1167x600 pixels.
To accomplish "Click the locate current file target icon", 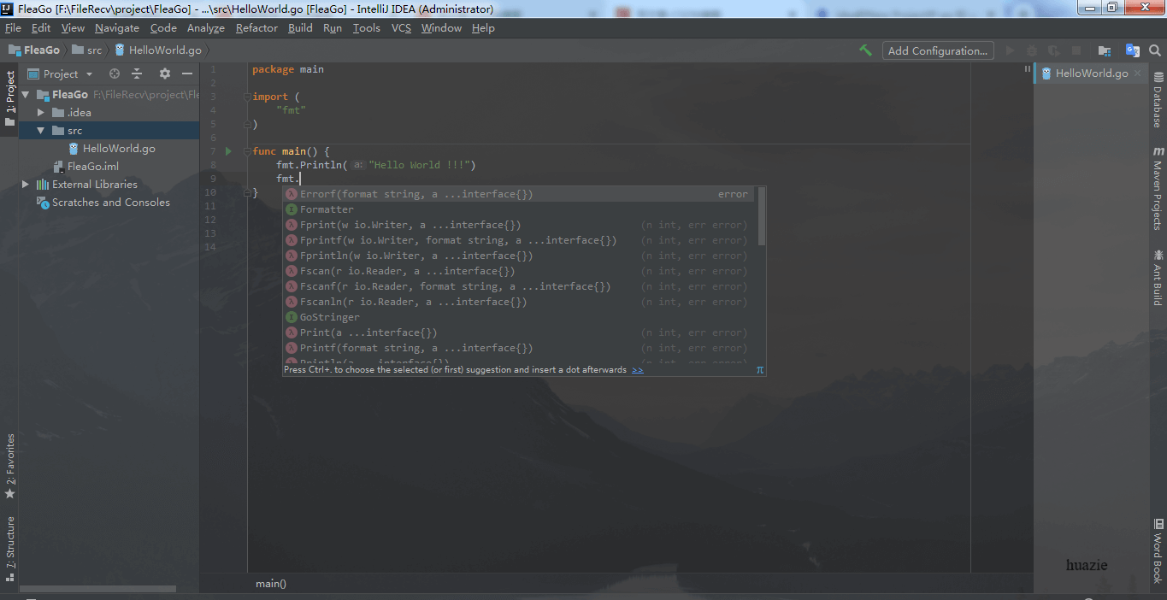I will click(115, 74).
